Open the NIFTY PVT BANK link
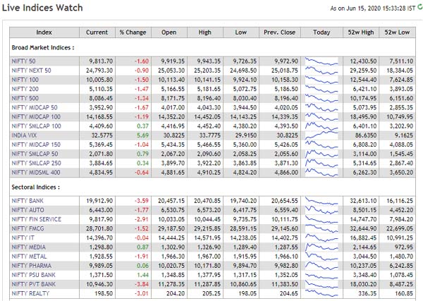This screenshot has width=423, height=301. coord(33,284)
